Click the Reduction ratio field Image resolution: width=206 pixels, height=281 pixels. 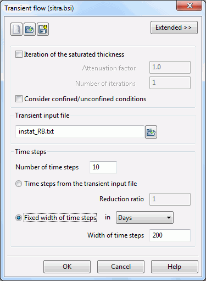tap(170, 199)
